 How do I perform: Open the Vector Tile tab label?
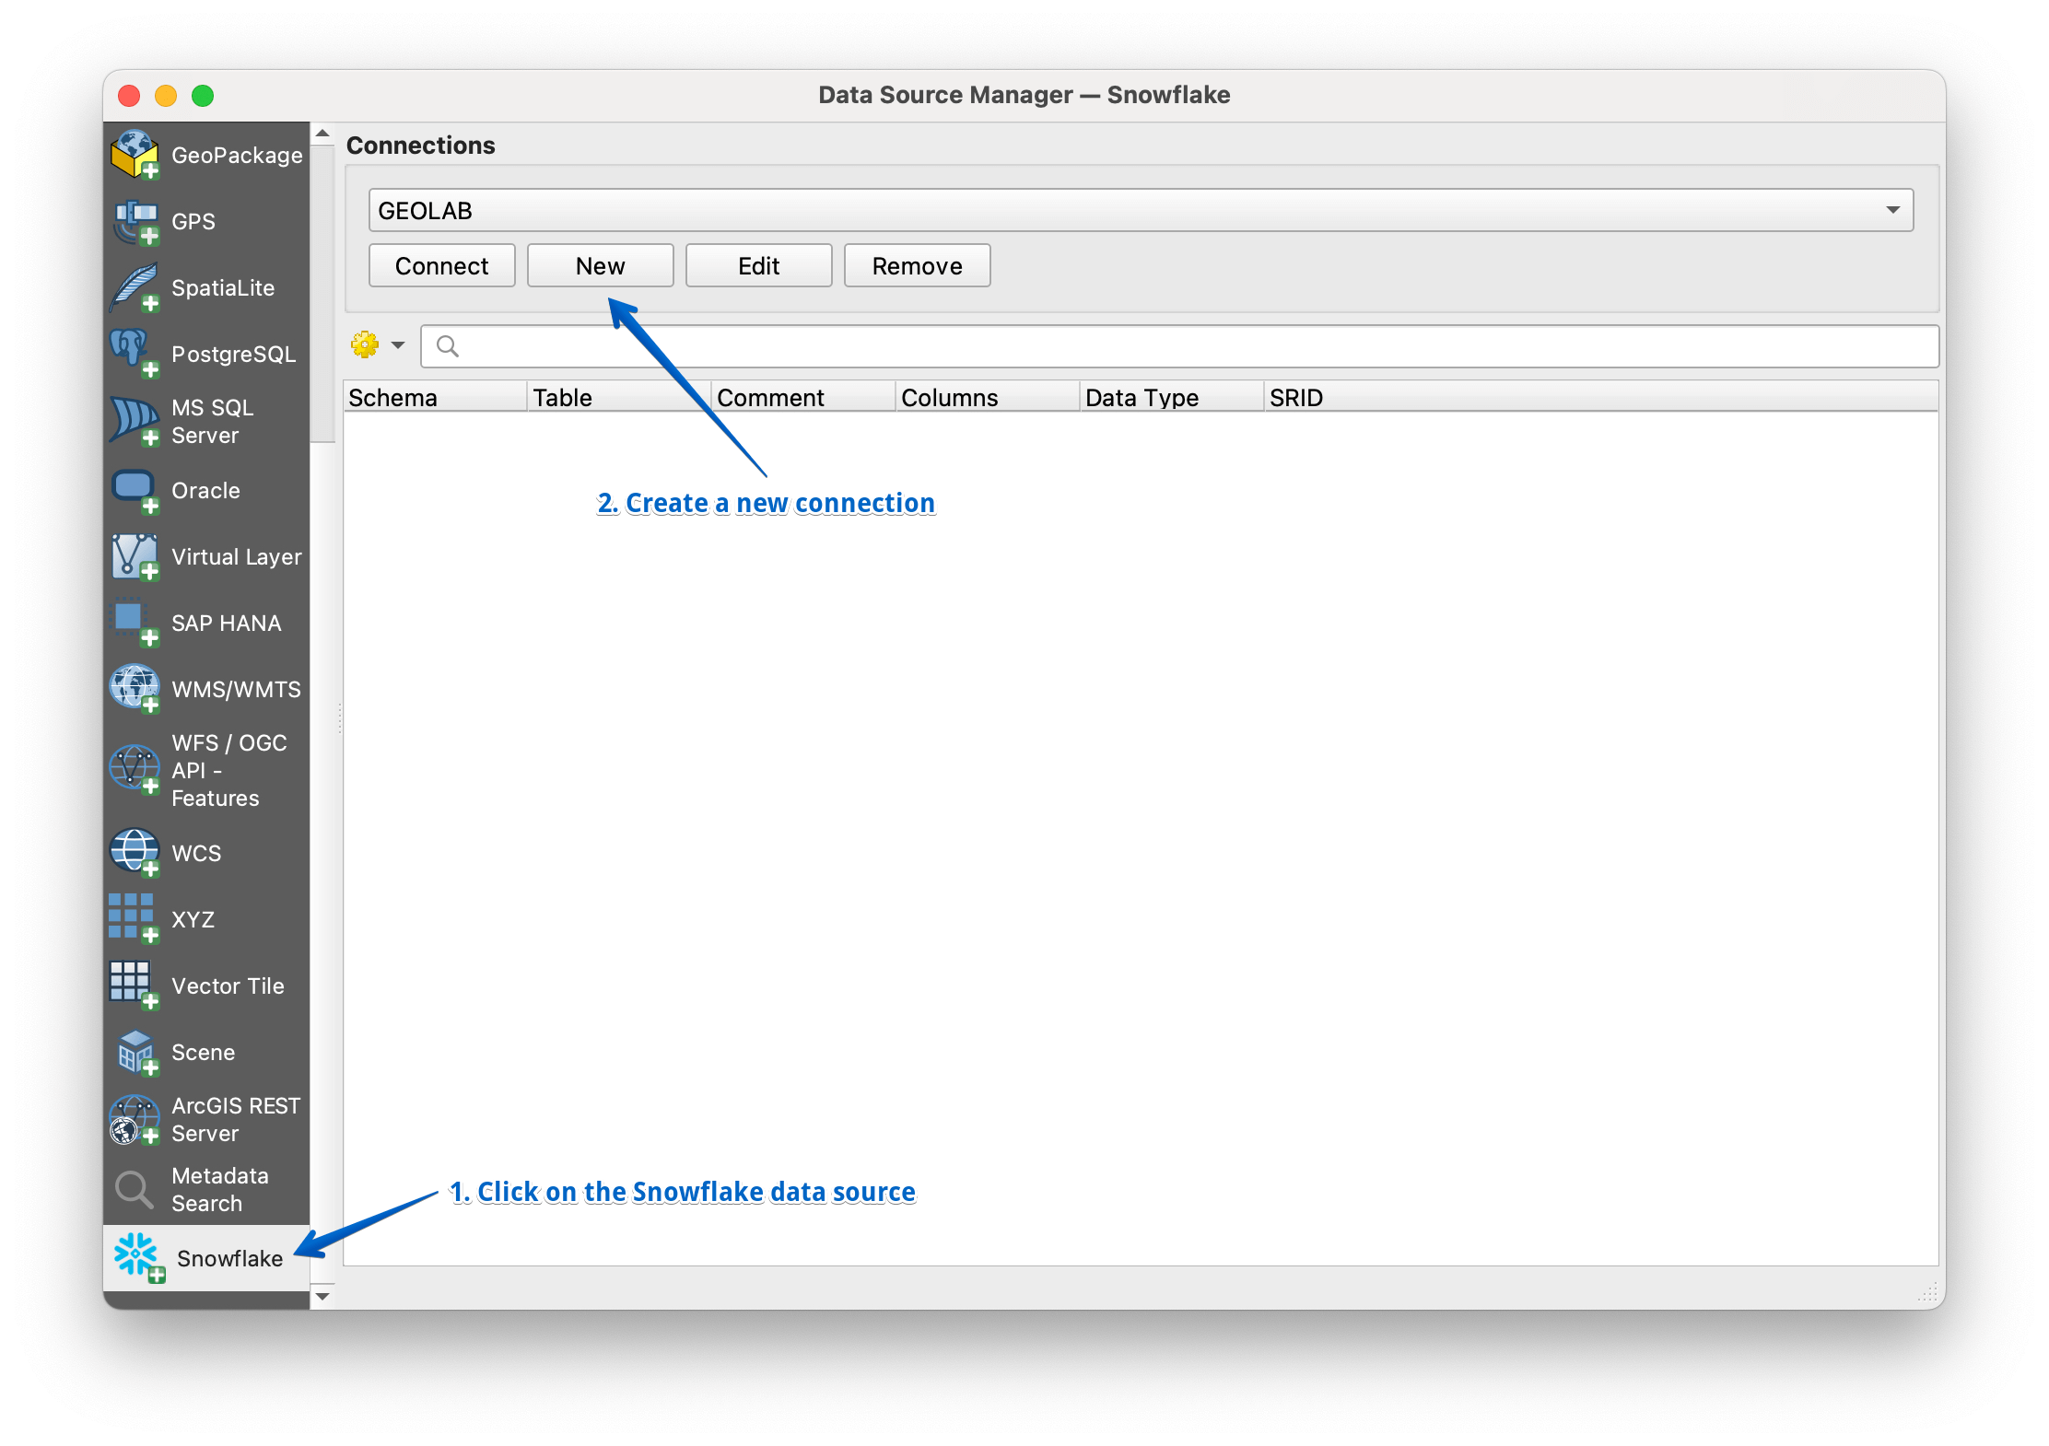point(228,986)
